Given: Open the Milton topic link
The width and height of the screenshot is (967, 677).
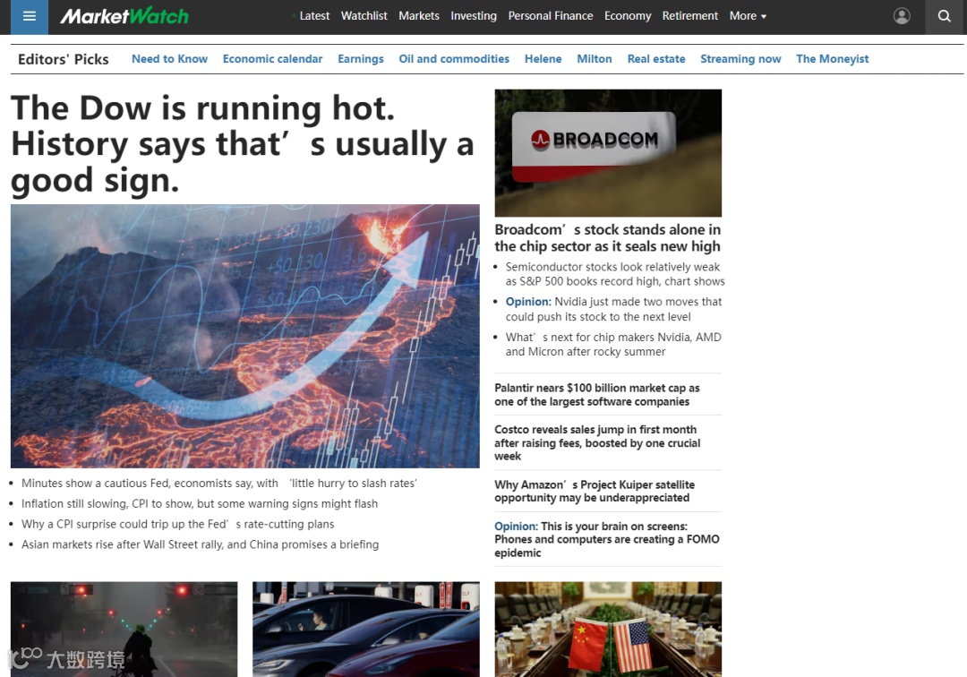Looking at the screenshot, I should [595, 58].
